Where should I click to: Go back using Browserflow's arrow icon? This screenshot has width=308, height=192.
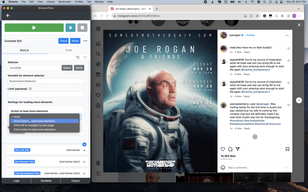tap(8, 16)
